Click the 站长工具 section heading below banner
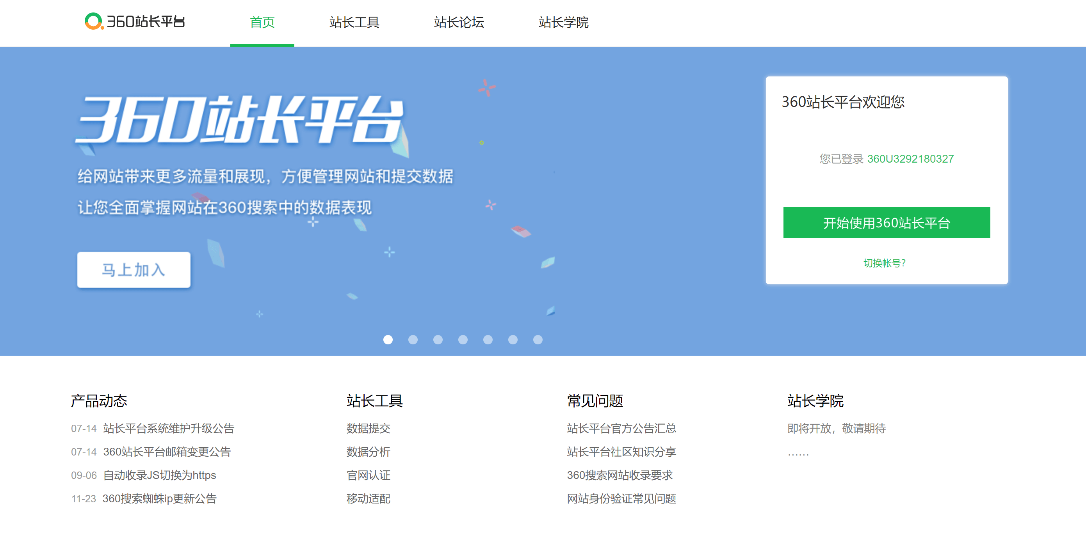Viewport: 1086px width, 546px height. [374, 401]
